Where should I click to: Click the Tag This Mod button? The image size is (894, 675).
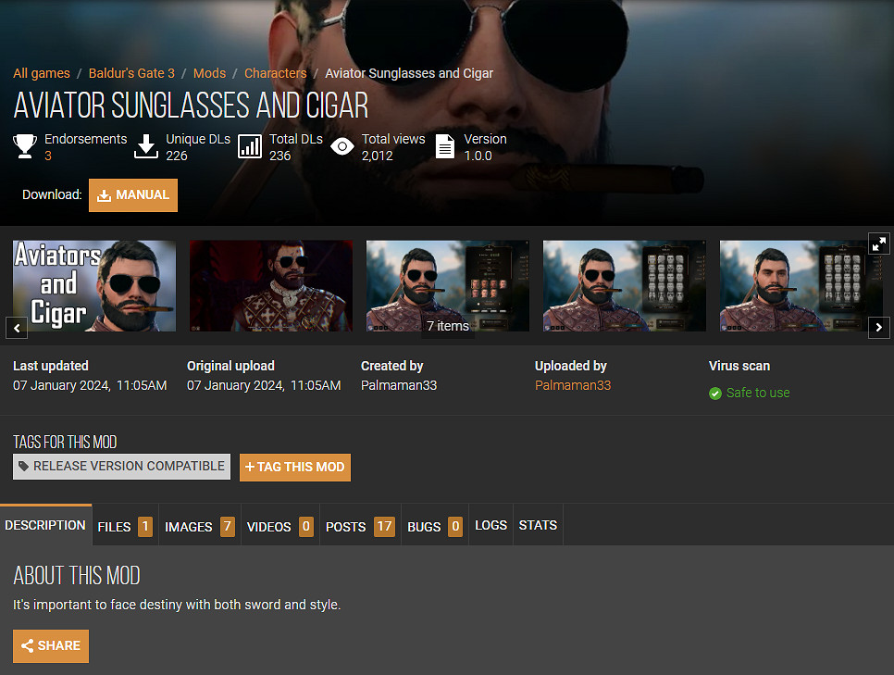pos(295,467)
